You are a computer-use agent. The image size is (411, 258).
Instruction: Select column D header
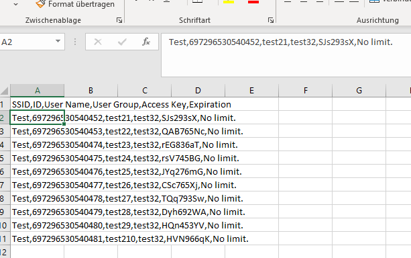click(x=198, y=91)
